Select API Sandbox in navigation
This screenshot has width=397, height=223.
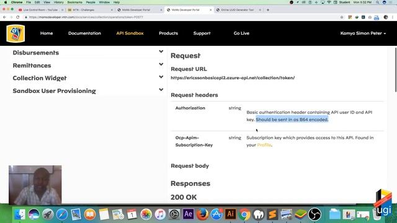(x=130, y=33)
